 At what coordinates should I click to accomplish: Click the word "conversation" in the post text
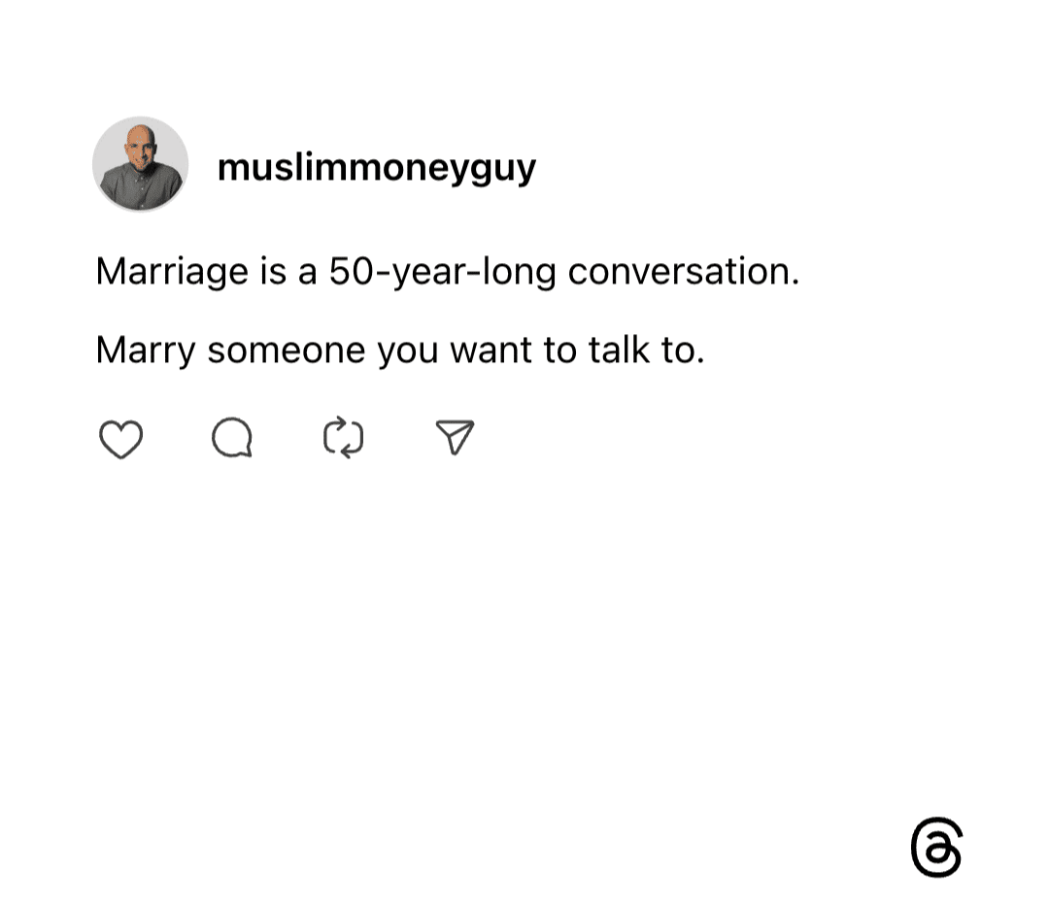(x=678, y=272)
